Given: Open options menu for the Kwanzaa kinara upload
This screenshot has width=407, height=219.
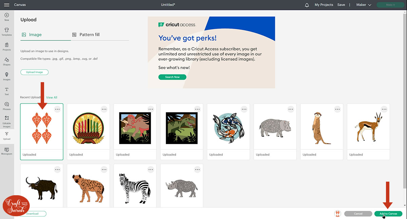Looking at the screenshot, I should click(104, 109).
